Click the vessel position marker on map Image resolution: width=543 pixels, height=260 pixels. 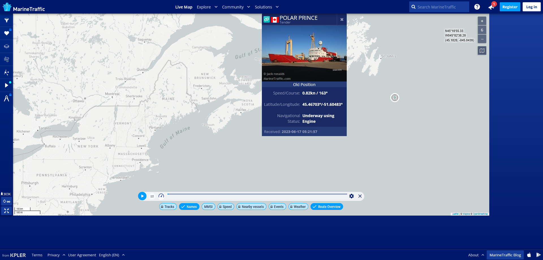click(x=395, y=98)
